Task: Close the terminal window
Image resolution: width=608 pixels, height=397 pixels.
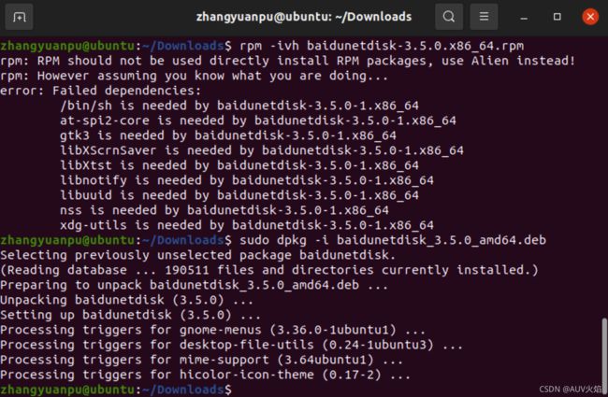Action: [x=590, y=17]
